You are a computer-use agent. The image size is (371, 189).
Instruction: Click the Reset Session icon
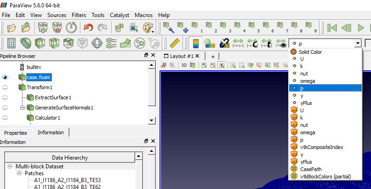coord(71,28)
